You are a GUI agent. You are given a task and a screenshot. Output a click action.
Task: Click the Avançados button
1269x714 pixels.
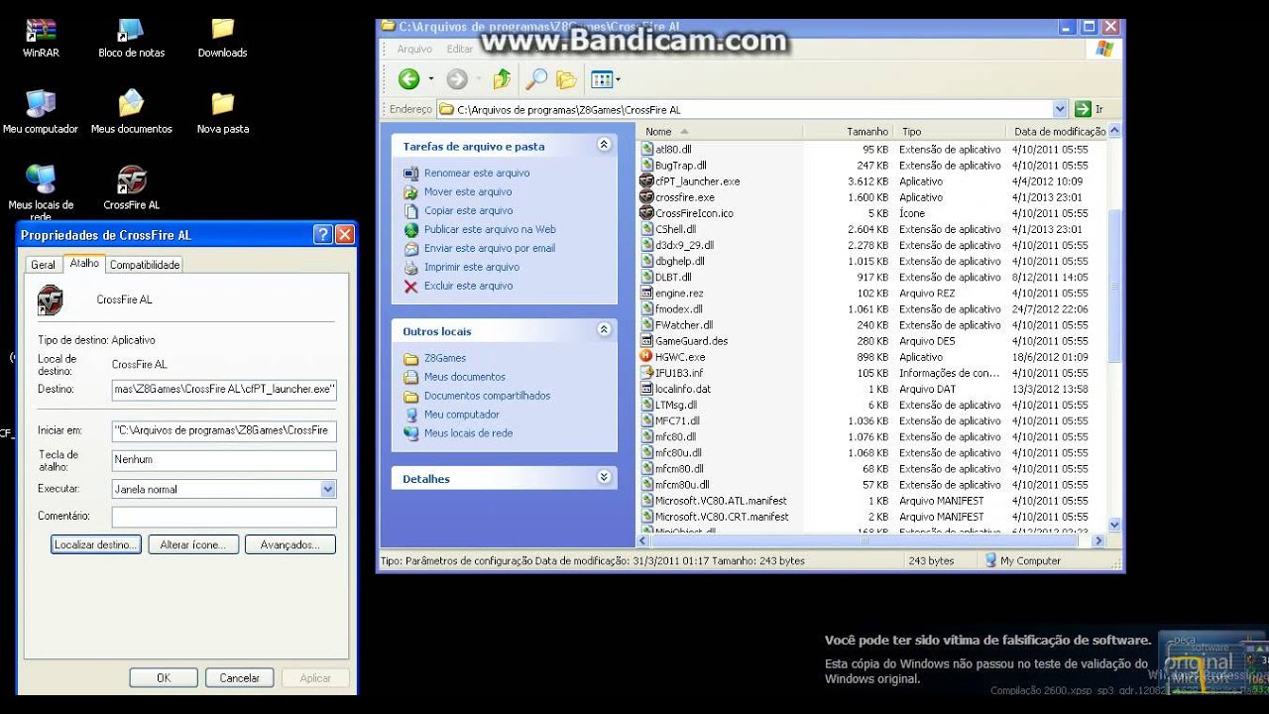tap(290, 544)
